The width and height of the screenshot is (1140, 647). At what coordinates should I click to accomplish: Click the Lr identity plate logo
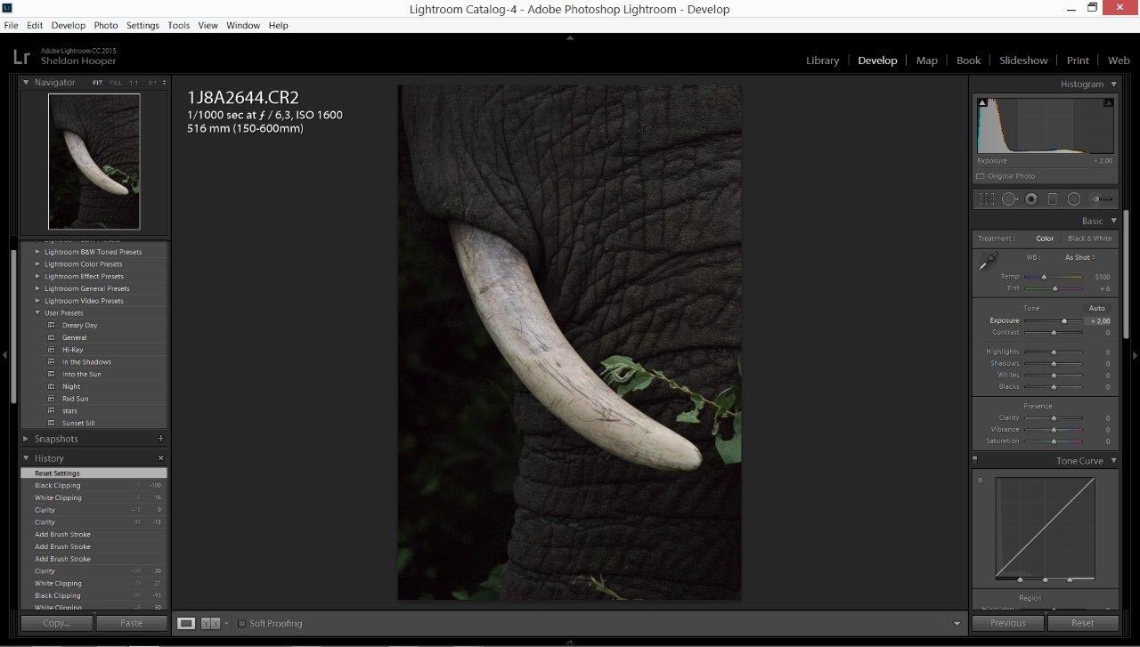21,57
